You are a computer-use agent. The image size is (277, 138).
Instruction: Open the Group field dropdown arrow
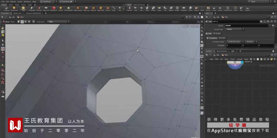point(270,26)
